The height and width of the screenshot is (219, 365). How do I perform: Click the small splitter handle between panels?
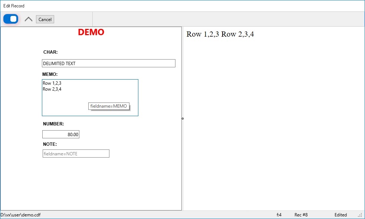pos(182,118)
